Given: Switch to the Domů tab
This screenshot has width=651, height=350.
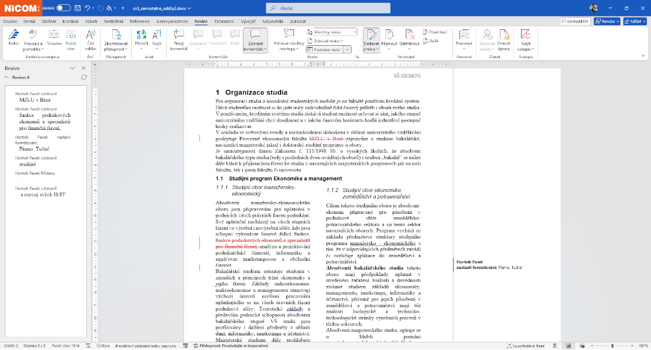Looking at the screenshot, I should click(x=29, y=21).
